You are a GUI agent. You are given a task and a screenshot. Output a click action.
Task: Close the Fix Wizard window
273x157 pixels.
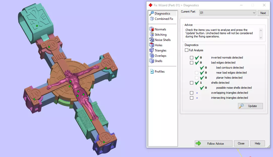coord(264,5)
